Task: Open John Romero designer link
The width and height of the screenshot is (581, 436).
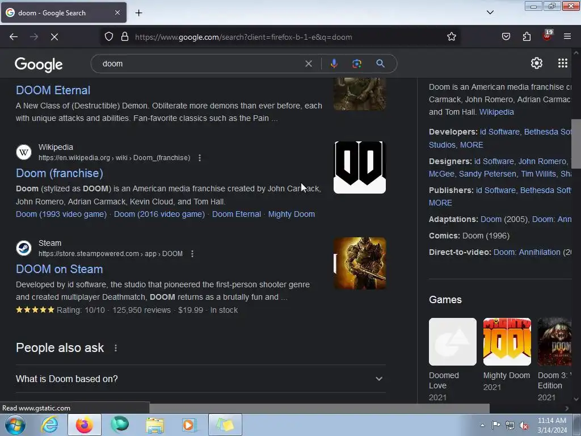Action: [542, 162]
